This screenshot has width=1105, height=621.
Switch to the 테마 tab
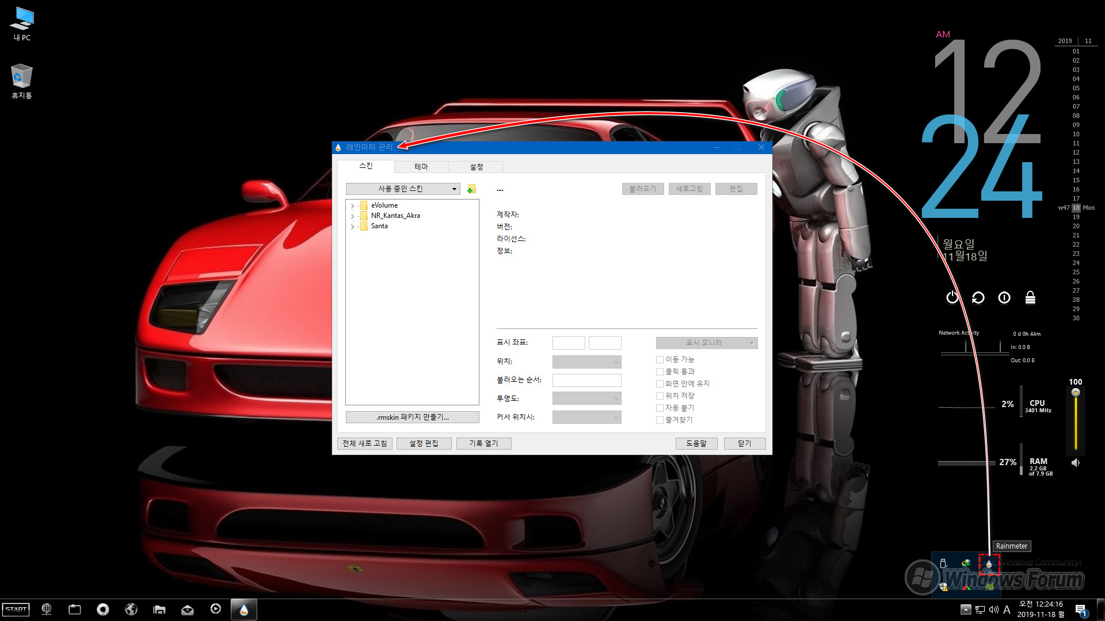point(421,167)
